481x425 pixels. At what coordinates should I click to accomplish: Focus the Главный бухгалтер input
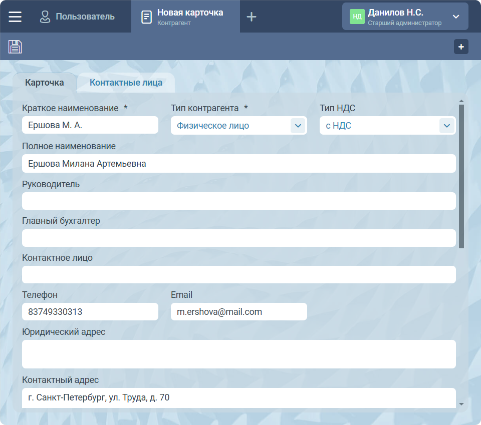click(238, 238)
